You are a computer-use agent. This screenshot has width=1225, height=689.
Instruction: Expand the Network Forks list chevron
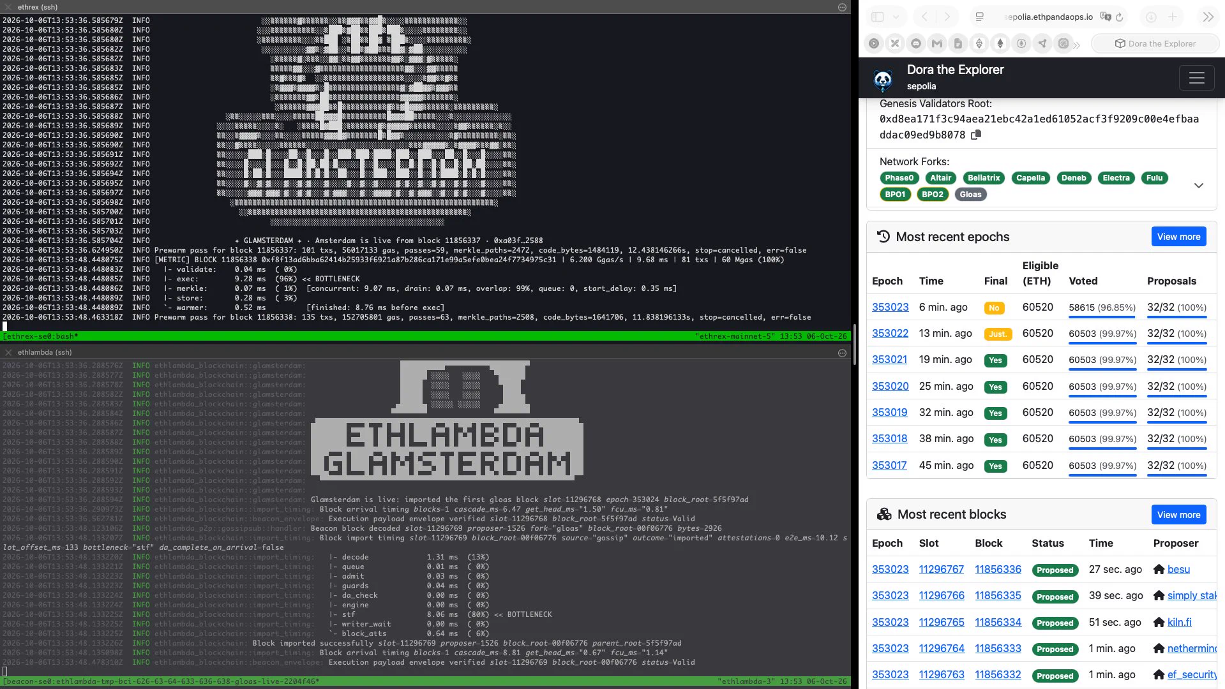(x=1198, y=186)
